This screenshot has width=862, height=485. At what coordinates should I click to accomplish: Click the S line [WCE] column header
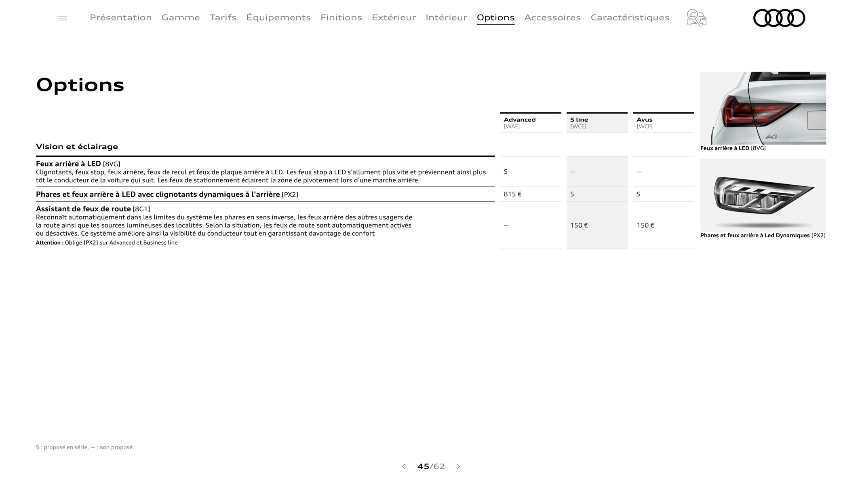(x=597, y=123)
